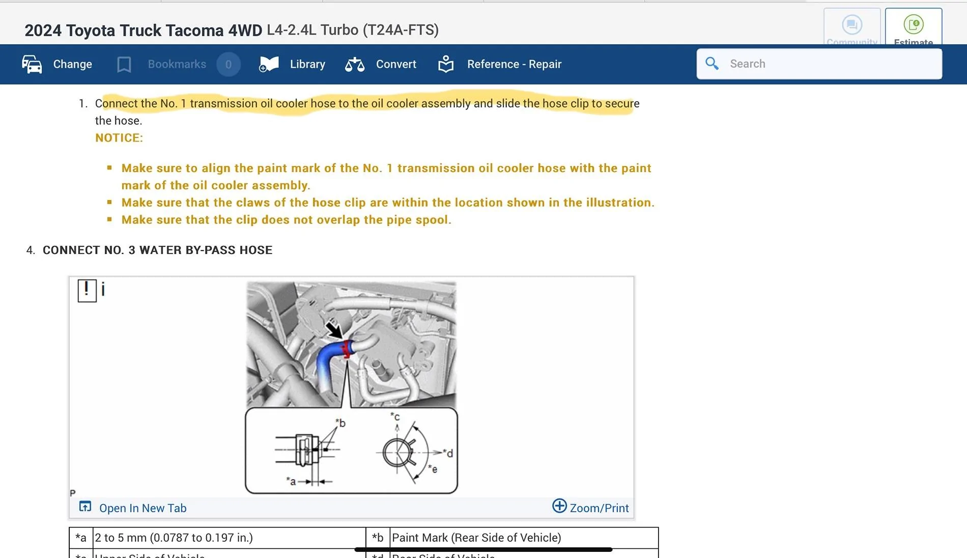Click the Community chat bubble icon
The width and height of the screenshot is (967, 558).
pyautogui.click(x=851, y=25)
